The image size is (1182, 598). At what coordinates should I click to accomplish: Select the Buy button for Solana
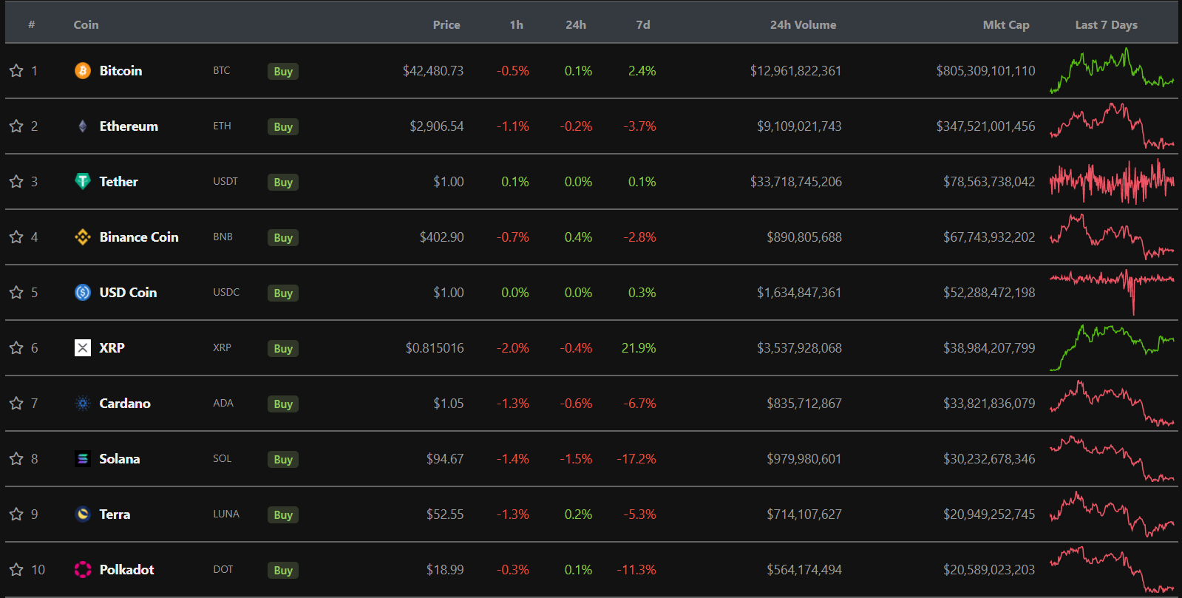(x=283, y=459)
